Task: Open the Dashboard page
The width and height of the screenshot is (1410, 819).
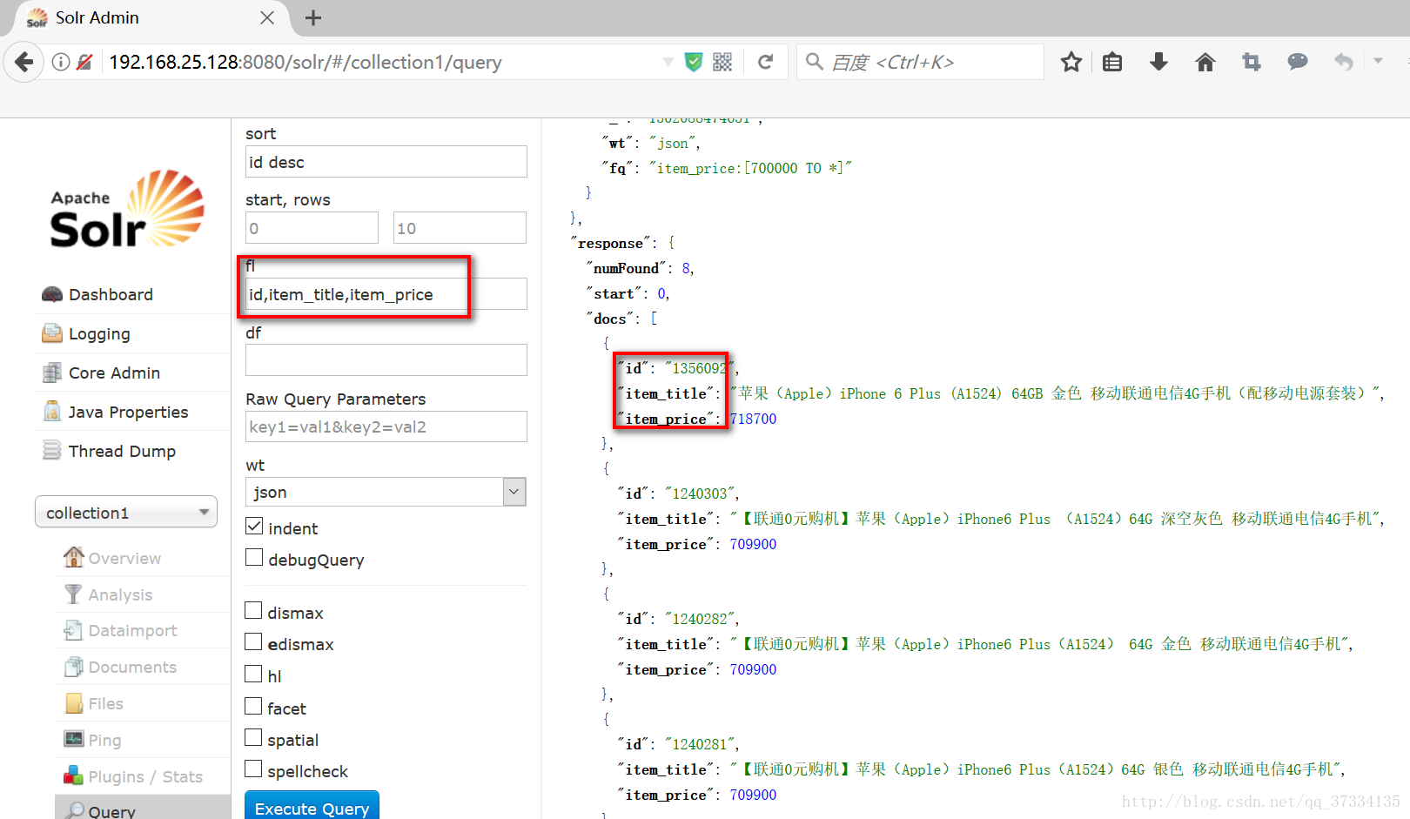Action: tap(111, 294)
